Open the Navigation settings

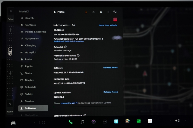[x=29, y=115]
